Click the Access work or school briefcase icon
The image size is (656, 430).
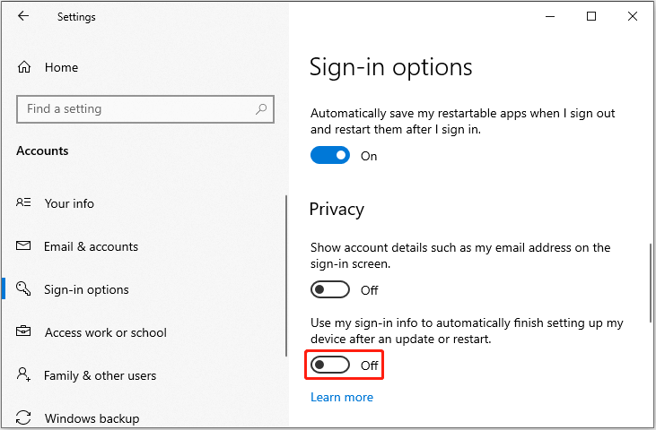(x=23, y=331)
